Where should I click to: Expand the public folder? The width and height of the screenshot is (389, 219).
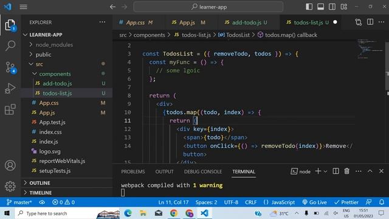(67, 54)
